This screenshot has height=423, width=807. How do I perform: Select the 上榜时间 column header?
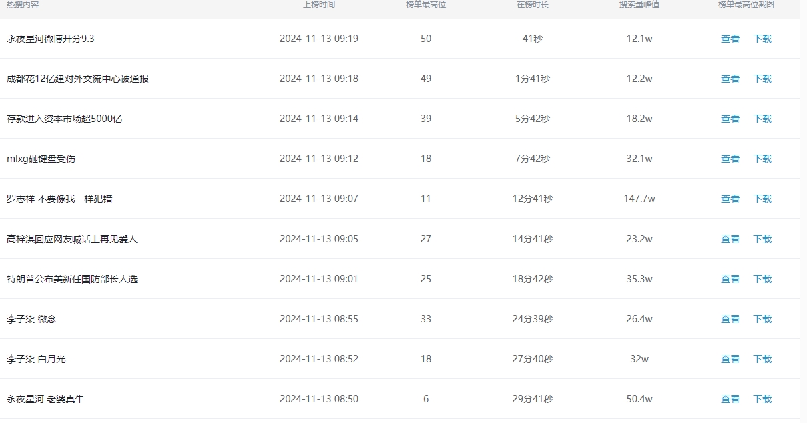click(x=319, y=5)
